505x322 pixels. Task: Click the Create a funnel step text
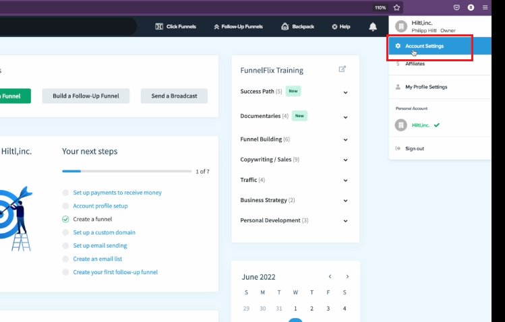click(92, 219)
